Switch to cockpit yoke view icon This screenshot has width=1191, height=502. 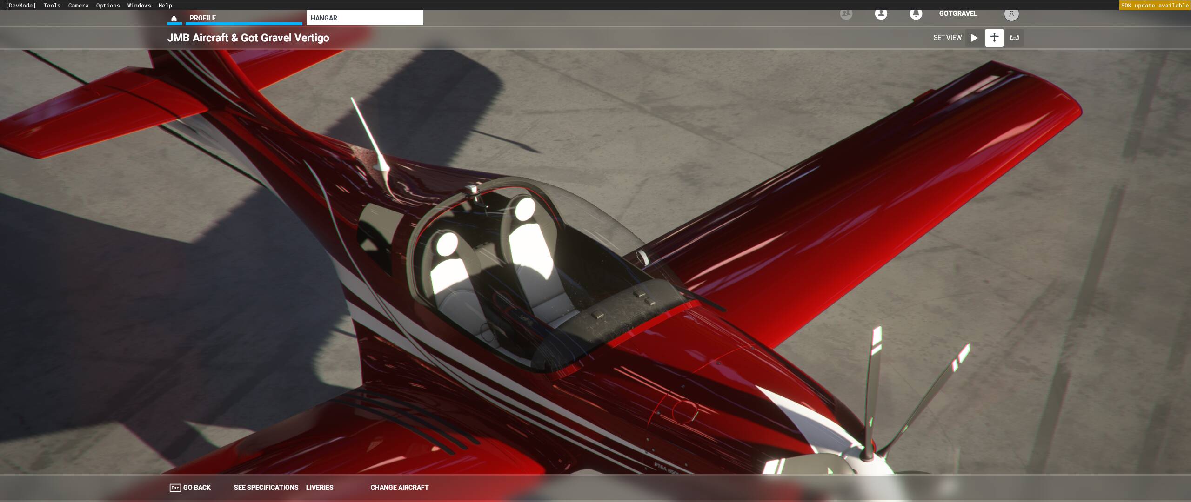1014,38
